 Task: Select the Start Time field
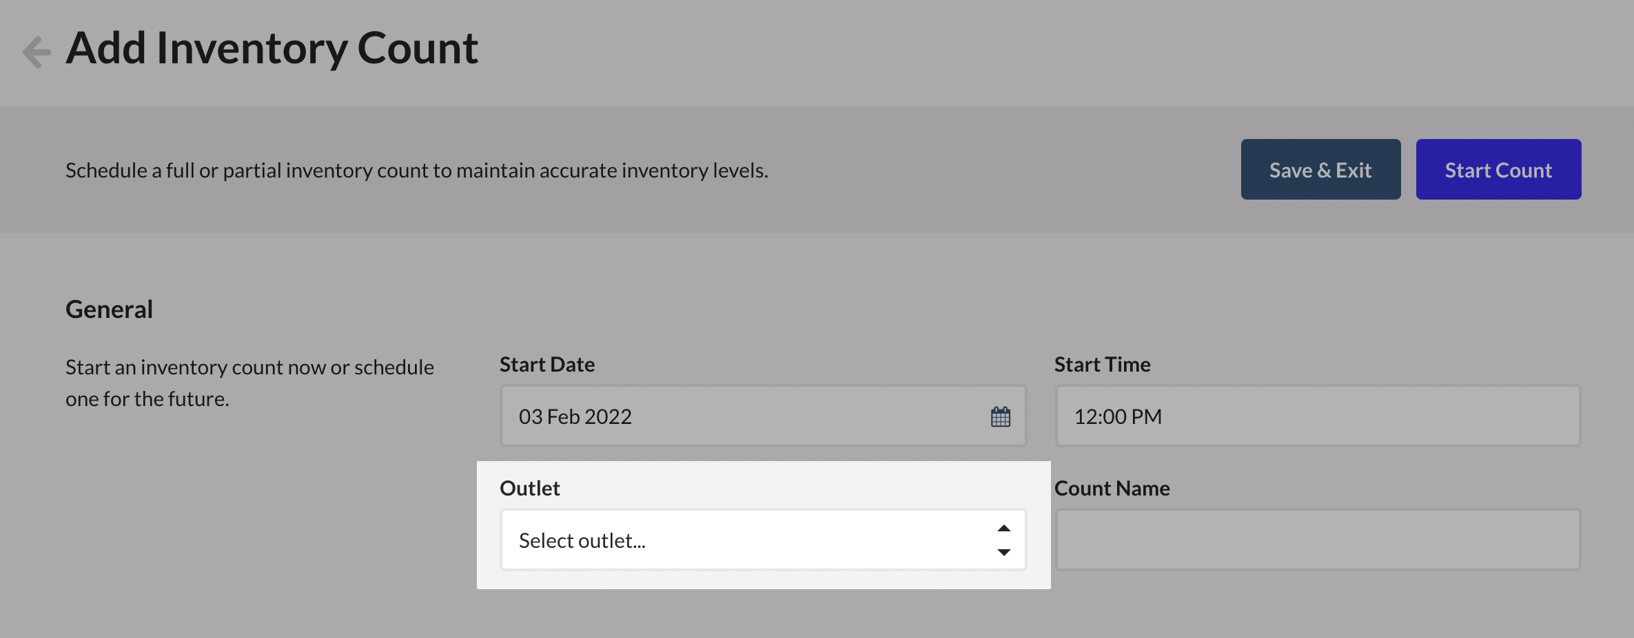1316,416
